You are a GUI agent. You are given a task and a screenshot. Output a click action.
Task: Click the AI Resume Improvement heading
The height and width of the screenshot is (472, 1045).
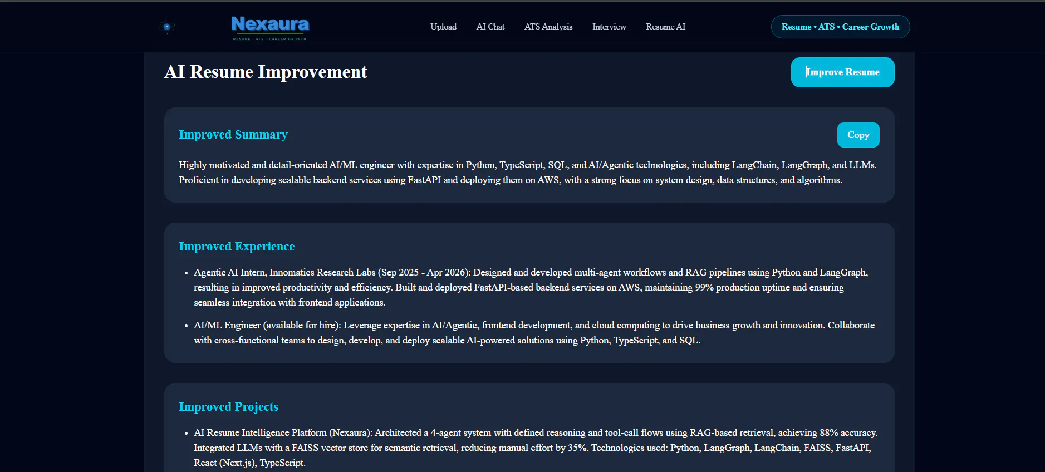(266, 72)
